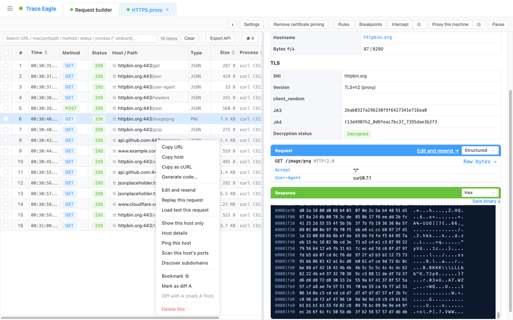Bookmark star for gzip request row
This screenshot has height=320, width=513.
point(114,129)
